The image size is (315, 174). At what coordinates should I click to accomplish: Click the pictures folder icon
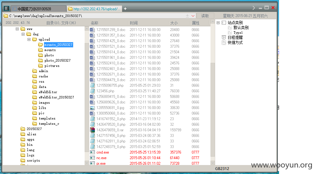pos(41,66)
